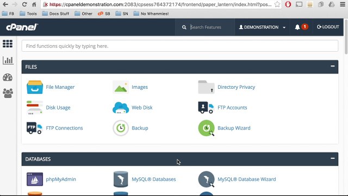The height and width of the screenshot is (196, 348).
Task: Open the Backup link
Action: (140, 128)
